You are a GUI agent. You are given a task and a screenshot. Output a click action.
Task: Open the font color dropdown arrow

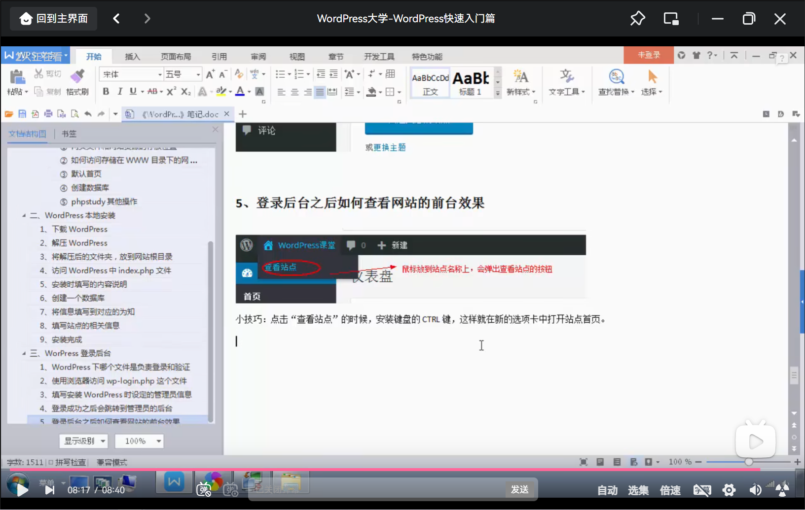point(249,92)
